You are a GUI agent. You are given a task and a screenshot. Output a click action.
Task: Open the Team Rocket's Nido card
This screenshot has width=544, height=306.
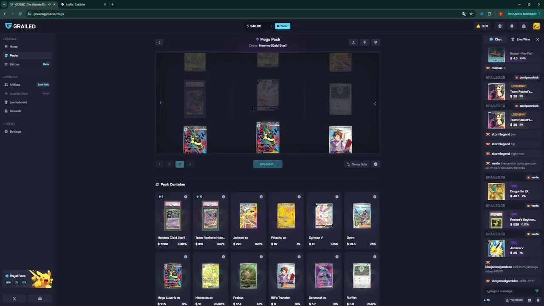(210, 220)
